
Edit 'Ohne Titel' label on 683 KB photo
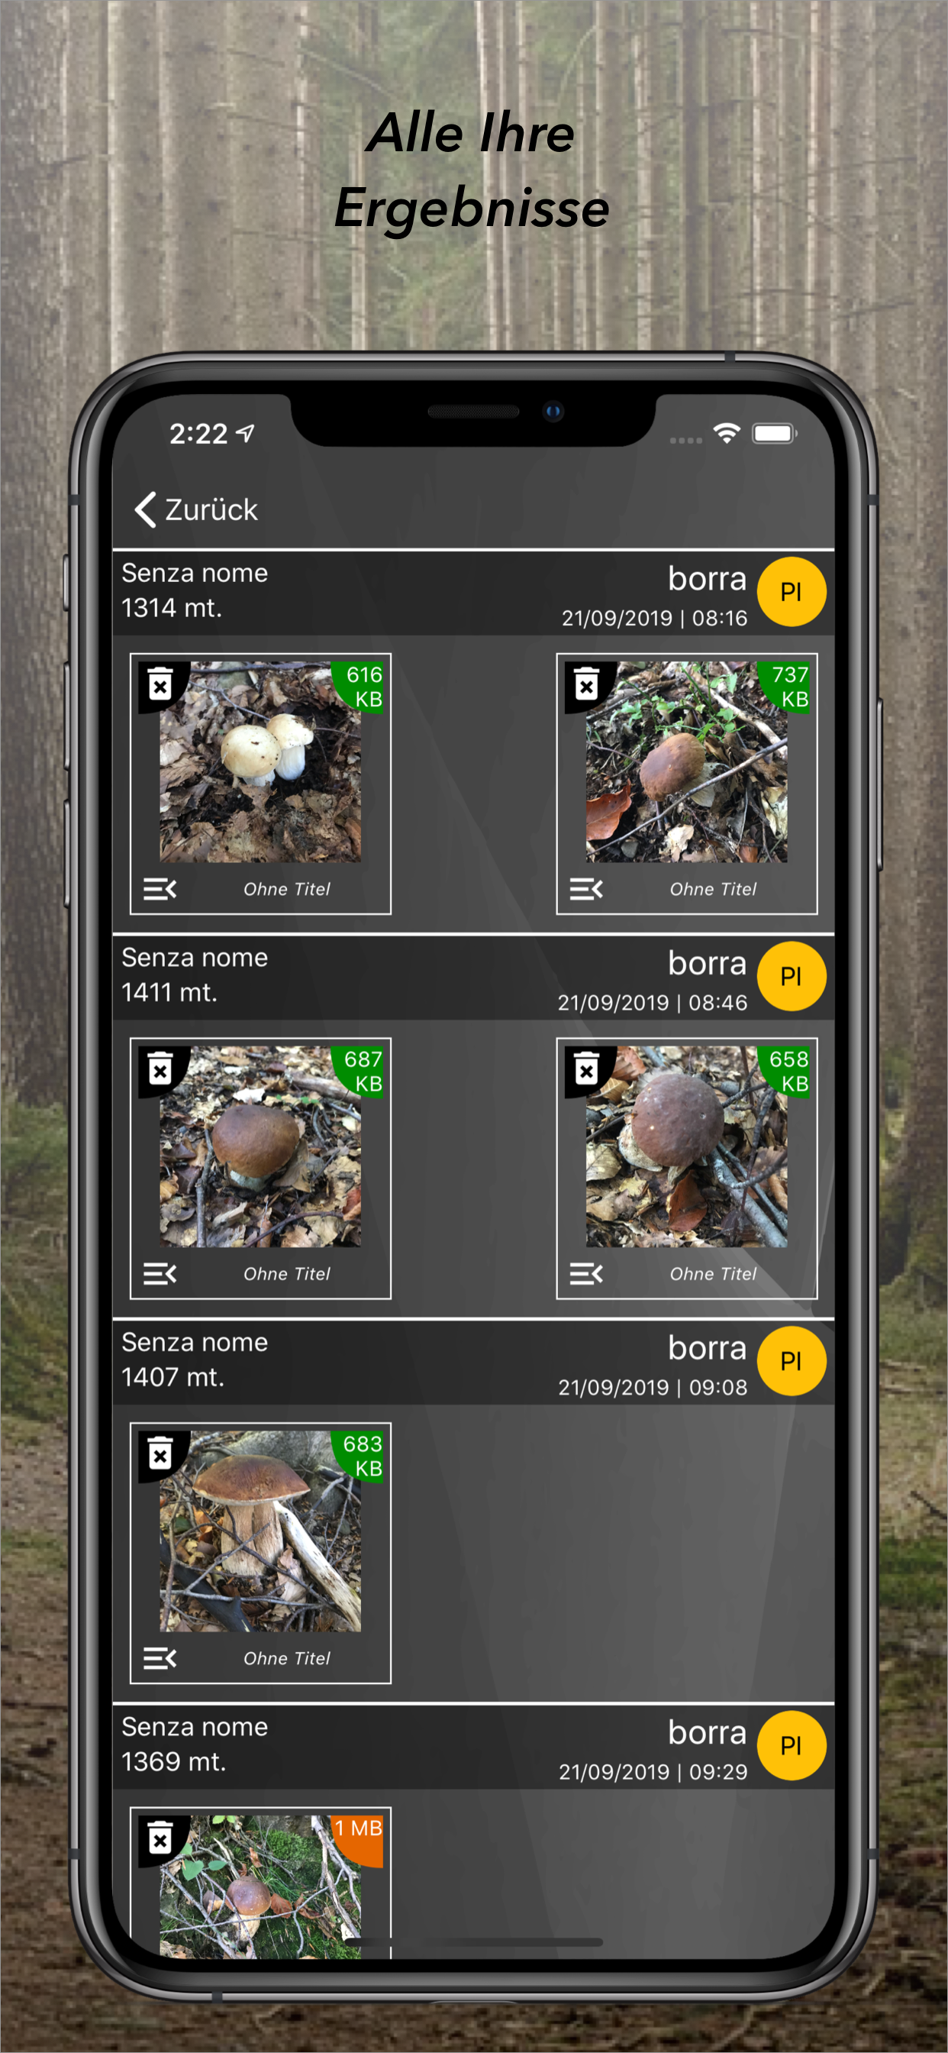287,1658
